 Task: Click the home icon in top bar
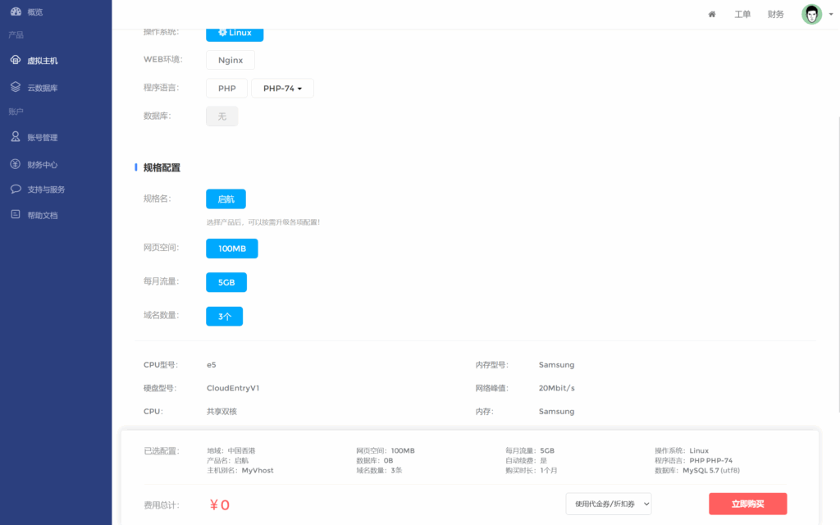click(712, 14)
